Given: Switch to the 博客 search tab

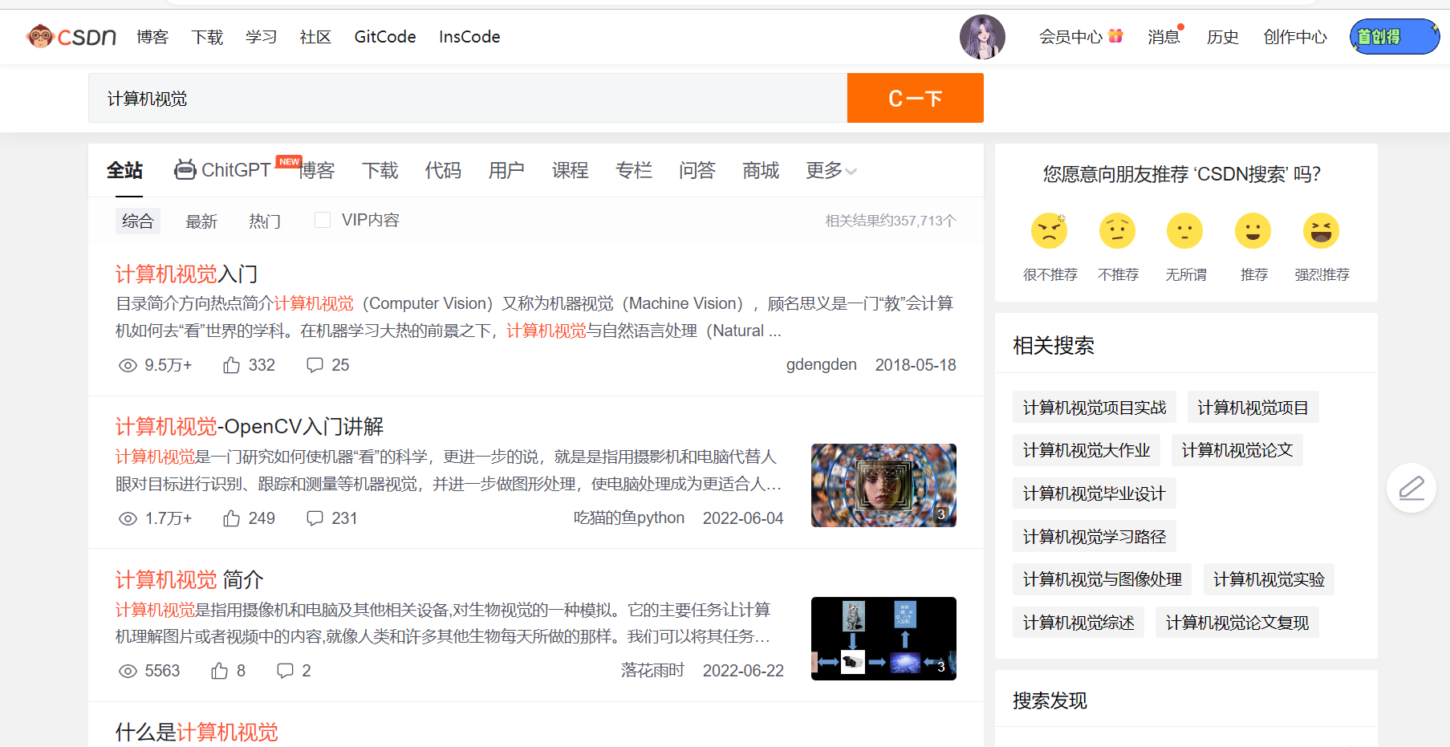Looking at the screenshot, I should [x=318, y=170].
